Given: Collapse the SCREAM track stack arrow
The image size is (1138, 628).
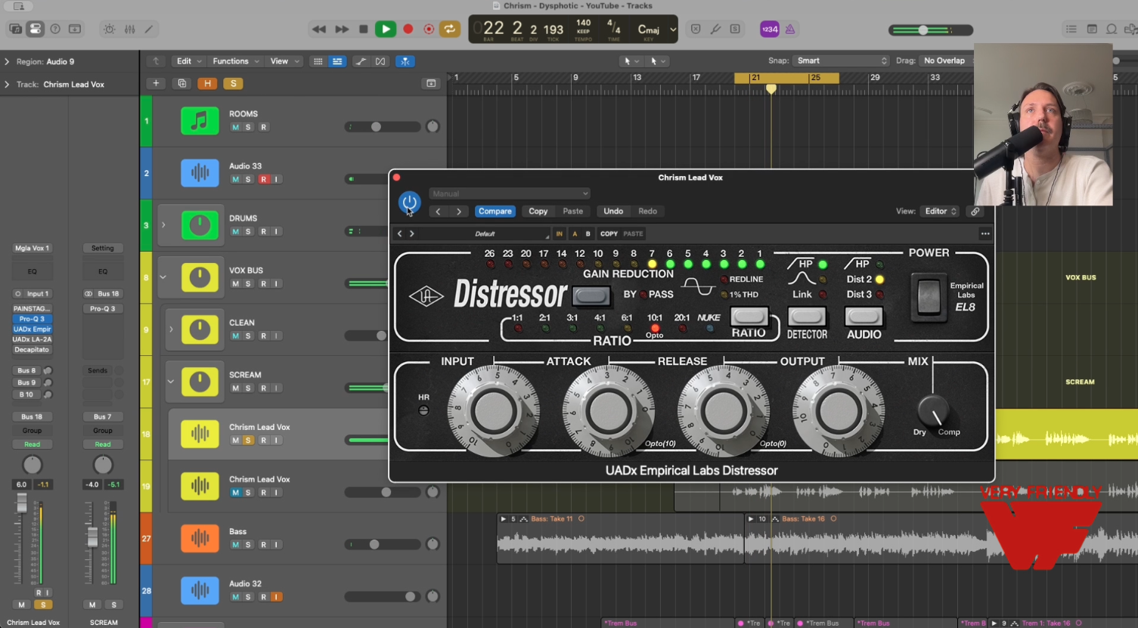Looking at the screenshot, I should pyautogui.click(x=171, y=382).
